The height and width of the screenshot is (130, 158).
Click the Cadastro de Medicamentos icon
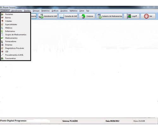point(99,16)
